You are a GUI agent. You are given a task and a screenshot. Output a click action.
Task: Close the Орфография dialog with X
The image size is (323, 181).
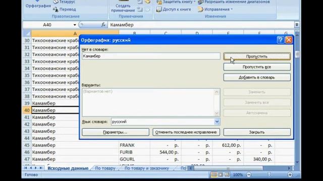(289, 40)
